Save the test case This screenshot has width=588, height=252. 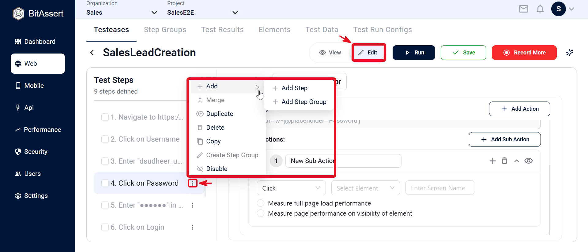(463, 53)
